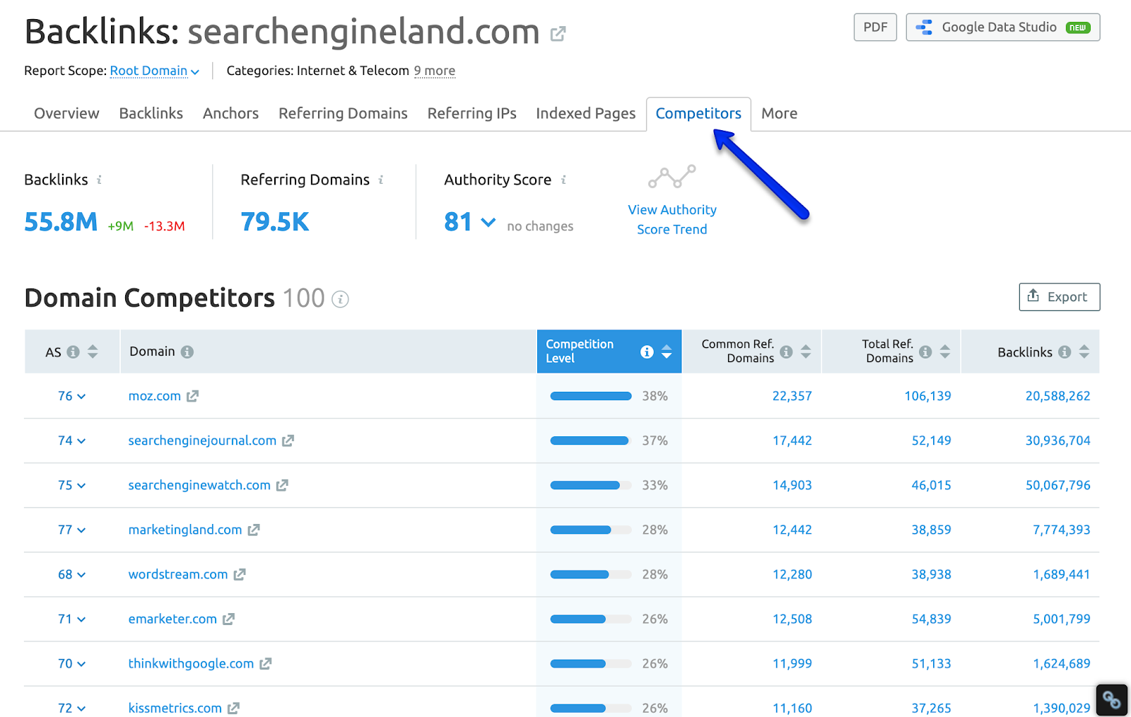
Task: Click the Domain column info icon
Action: [187, 352]
